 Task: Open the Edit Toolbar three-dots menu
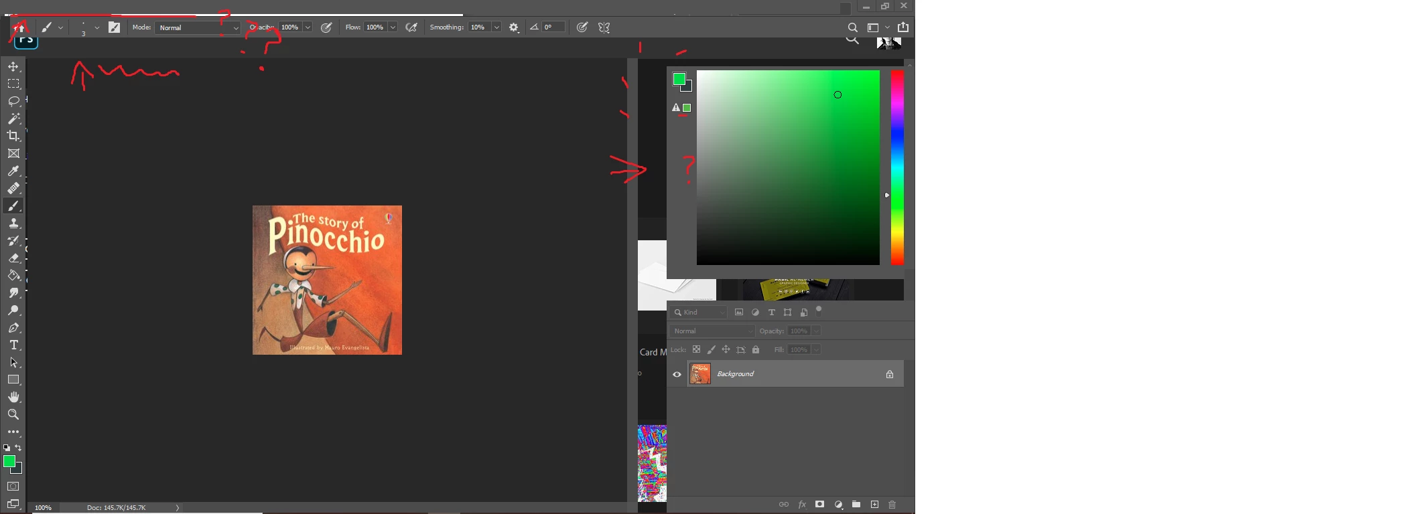[13, 432]
